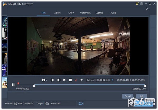Open MP4 (Lossless) format selector

[24, 104]
